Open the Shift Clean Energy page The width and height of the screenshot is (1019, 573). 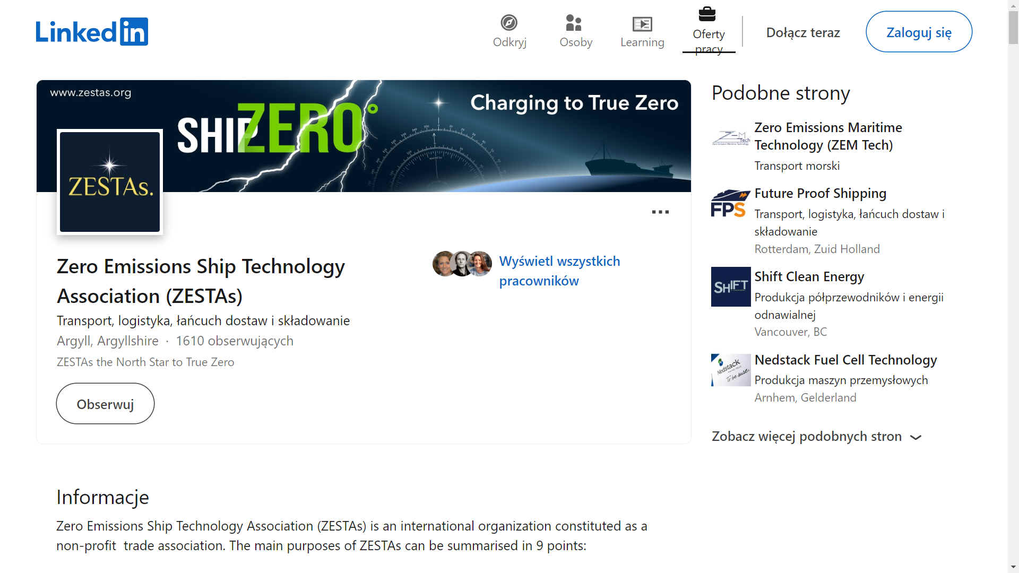tap(809, 276)
